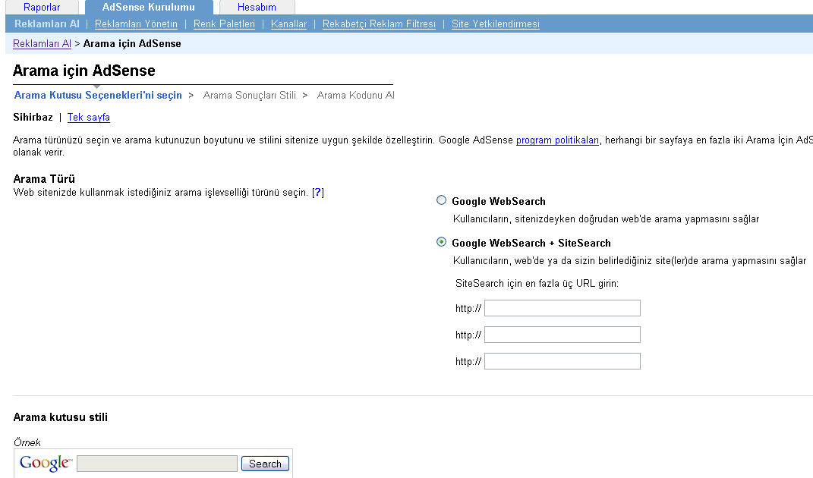Click the Sihirbaz mode label
The image size is (813, 478).
(33, 117)
